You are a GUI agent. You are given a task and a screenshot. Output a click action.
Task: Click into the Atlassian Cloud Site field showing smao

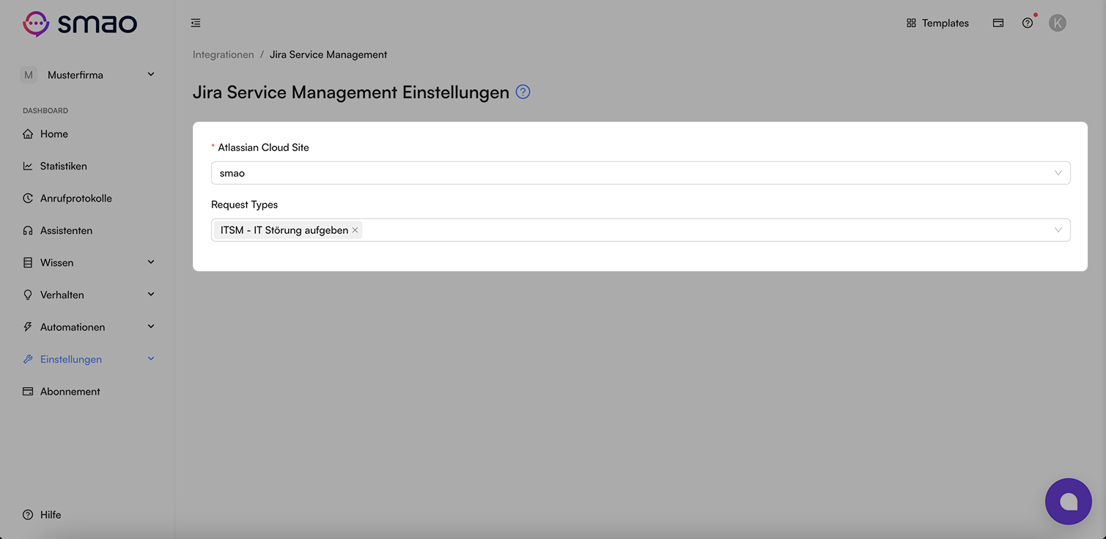coord(641,173)
